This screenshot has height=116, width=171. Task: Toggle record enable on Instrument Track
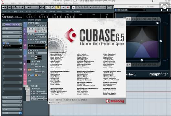click(35, 31)
